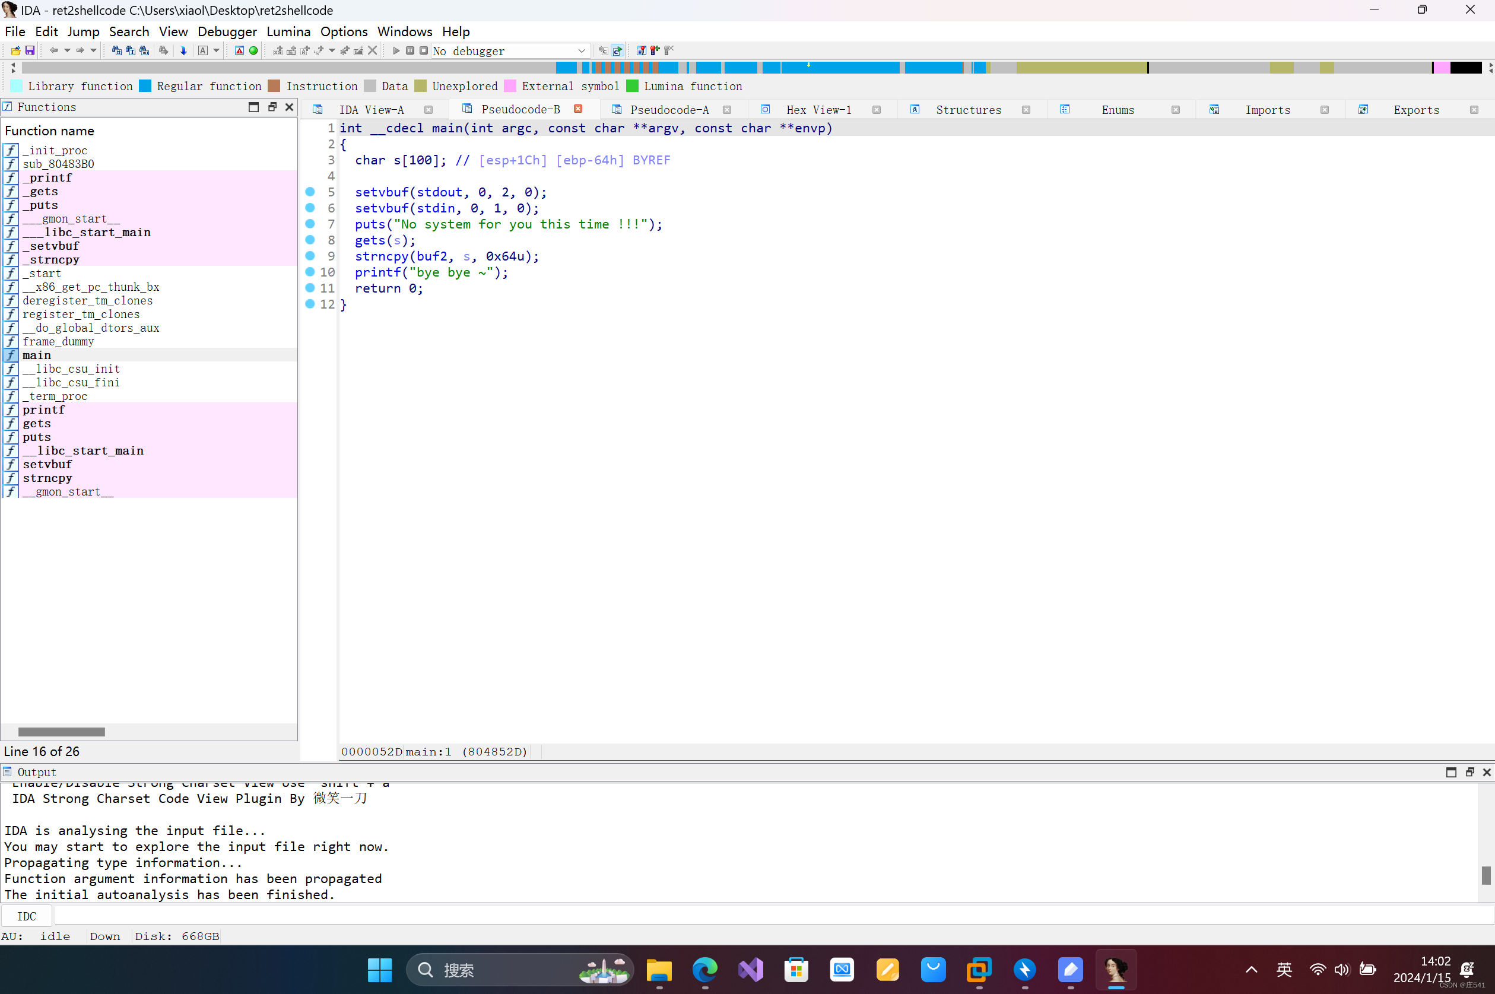The height and width of the screenshot is (994, 1495).
Task: Click the green circle toolbar icon
Action: click(253, 50)
